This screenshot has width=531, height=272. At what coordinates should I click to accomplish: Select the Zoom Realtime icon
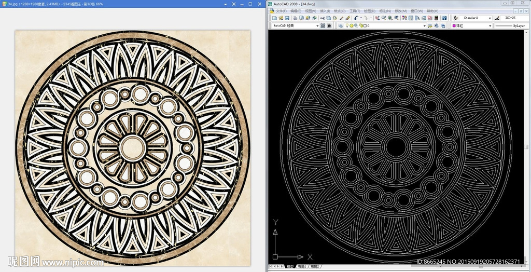click(x=384, y=18)
